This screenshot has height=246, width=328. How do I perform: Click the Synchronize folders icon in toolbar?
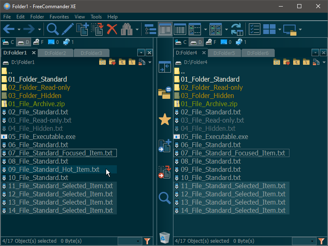237,29
